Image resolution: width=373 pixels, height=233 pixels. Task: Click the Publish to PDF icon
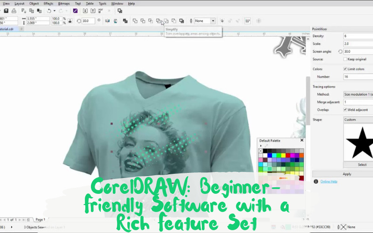click(x=101, y=11)
